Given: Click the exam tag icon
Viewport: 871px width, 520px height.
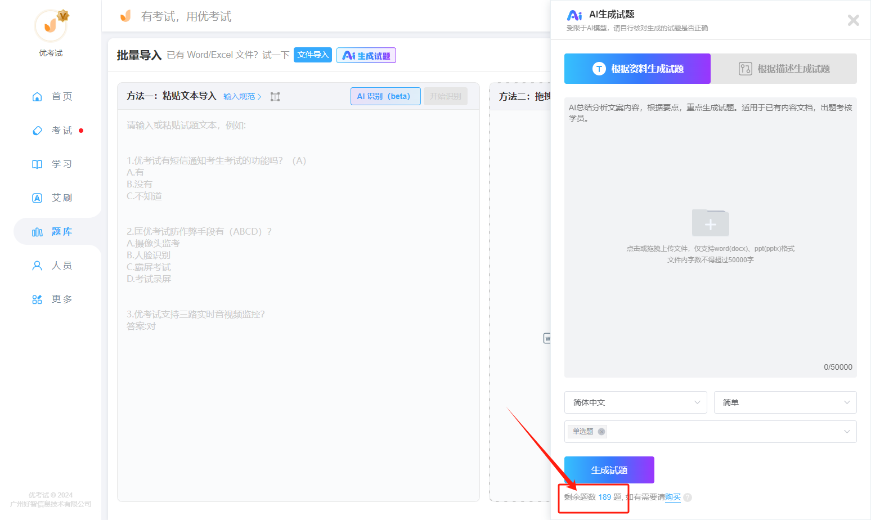Looking at the screenshot, I should click(37, 130).
